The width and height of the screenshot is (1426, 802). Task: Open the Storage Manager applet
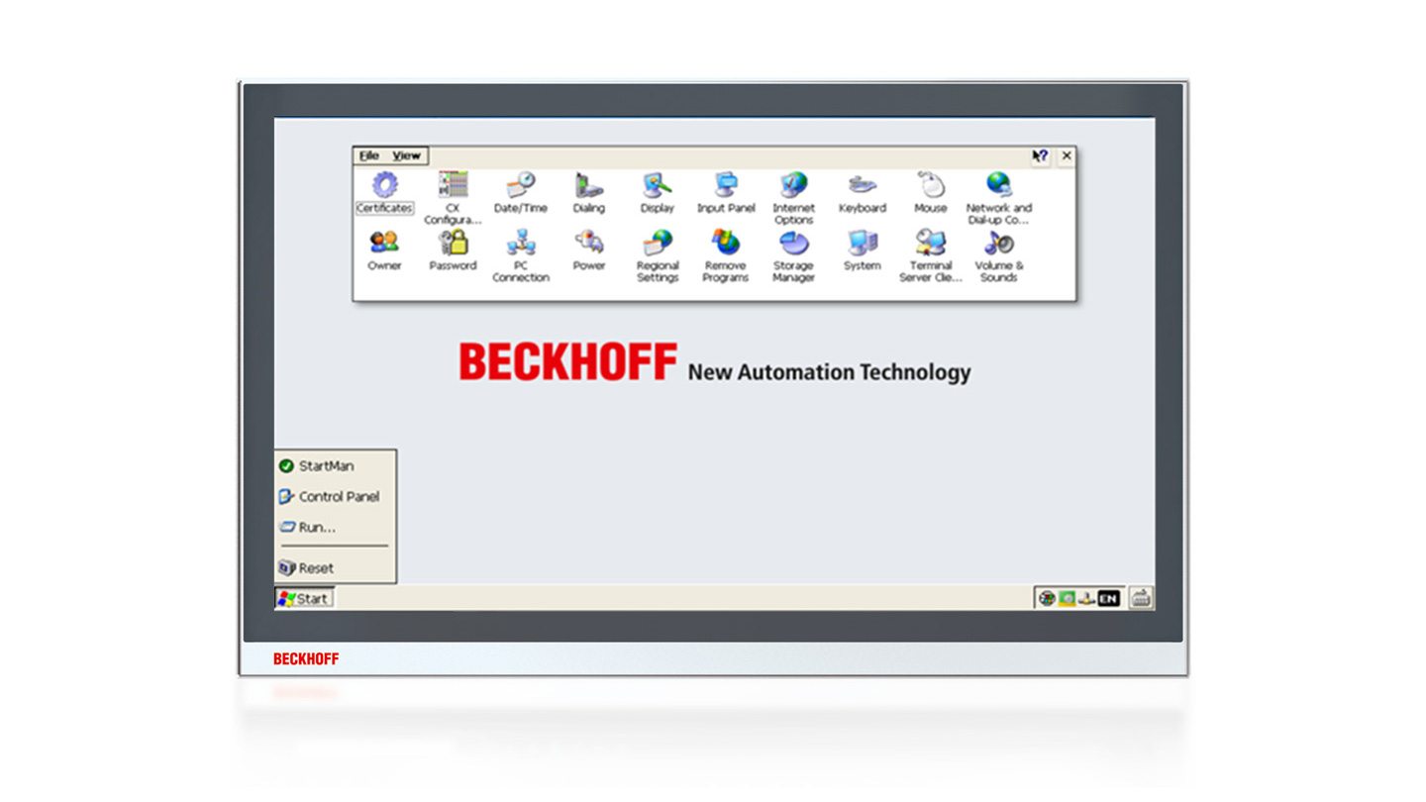(x=793, y=255)
